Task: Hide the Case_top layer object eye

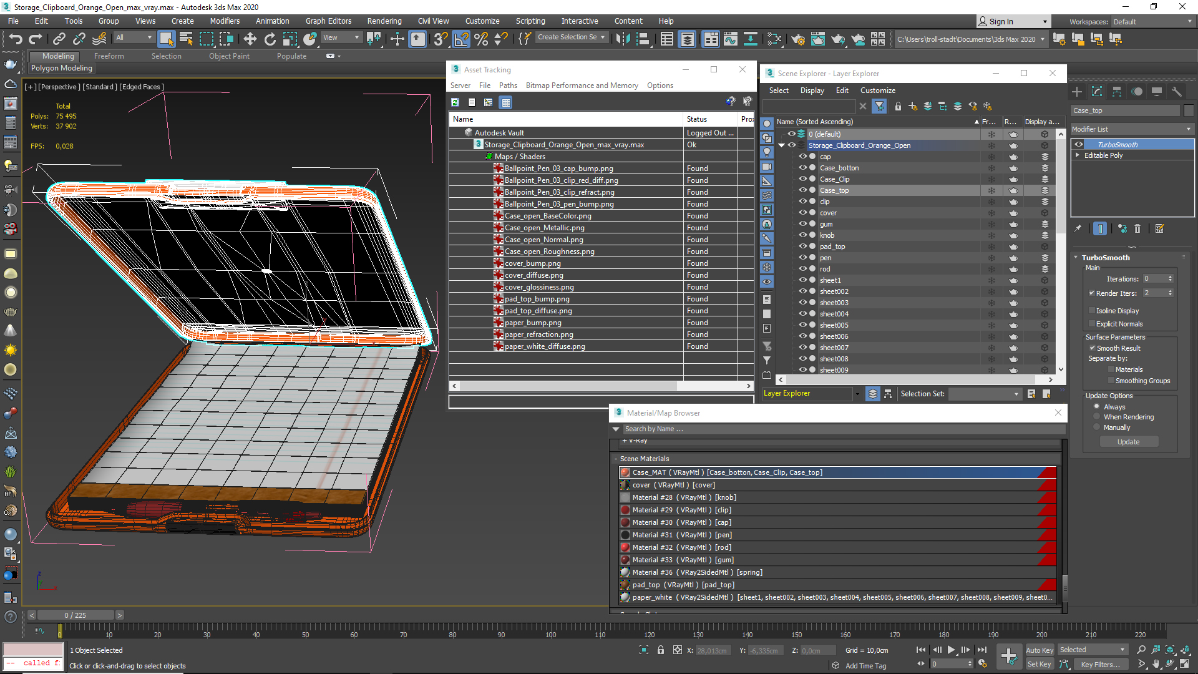Action: click(x=803, y=190)
